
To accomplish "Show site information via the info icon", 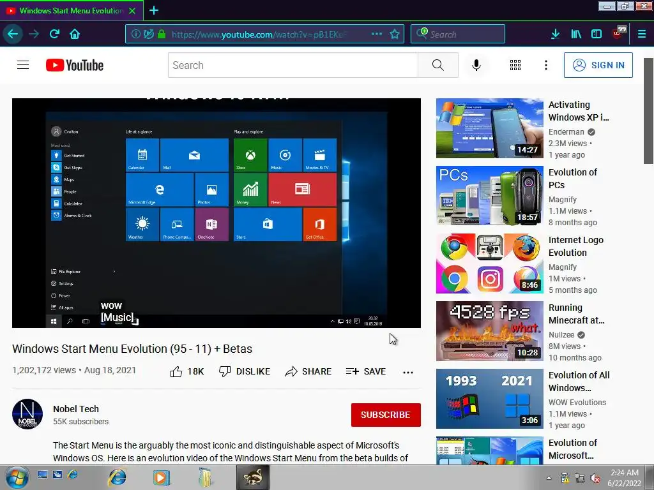I will click(x=135, y=34).
